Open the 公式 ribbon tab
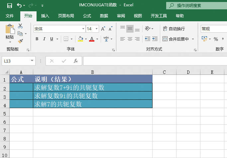Screen dimensions: 227x158 click(x=87, y=16)
